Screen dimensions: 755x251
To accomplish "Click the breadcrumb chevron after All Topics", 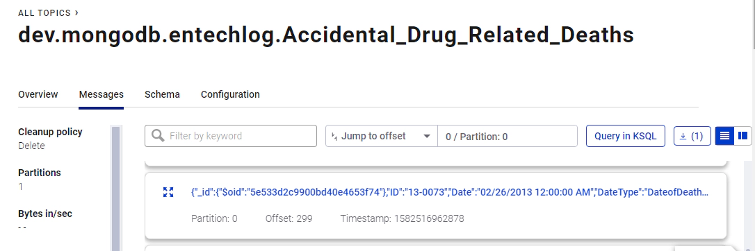I will 76,13.
